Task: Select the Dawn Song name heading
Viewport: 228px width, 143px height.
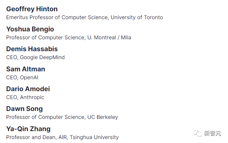Action: click(x=24, y=109)
